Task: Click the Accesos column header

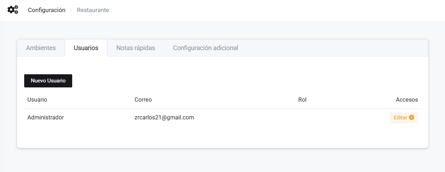Action: pyautogui.click(x=407, y=100)
